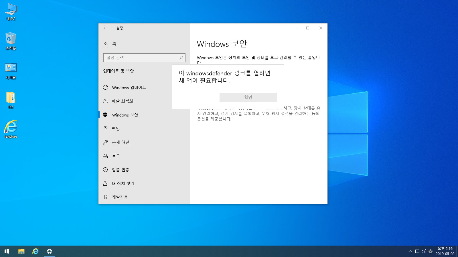This screenshot has height=257, width=458.
Task: Focus the 설정 검색 search field
Action: pyautogui.click(x=144, y=58)
